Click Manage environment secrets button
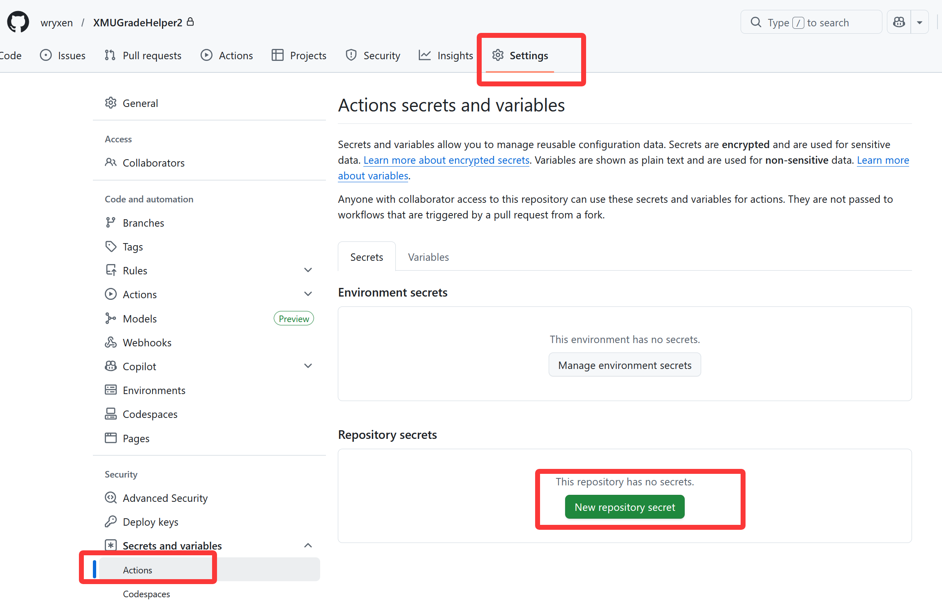Screen dimensions: 942x603 [x=624, y=365]
